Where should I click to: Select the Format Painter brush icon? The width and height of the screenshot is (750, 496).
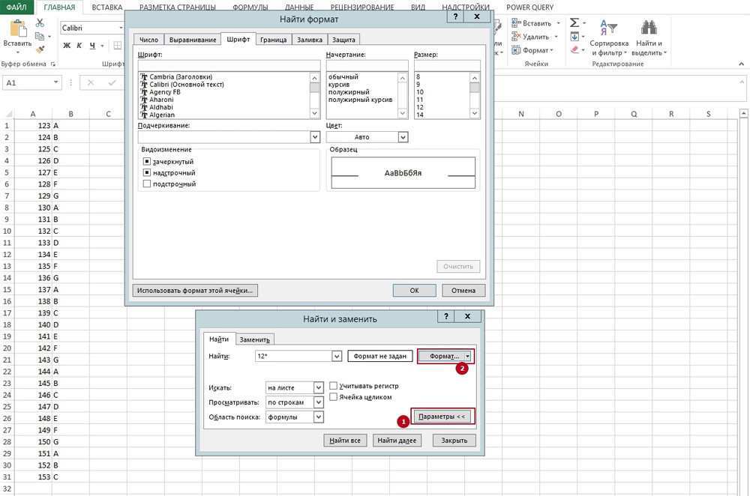(40, 49)
